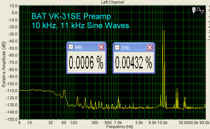Viewport: 210px width, 129px height.
Task: Select the THD window title bar
Action: 134,47
